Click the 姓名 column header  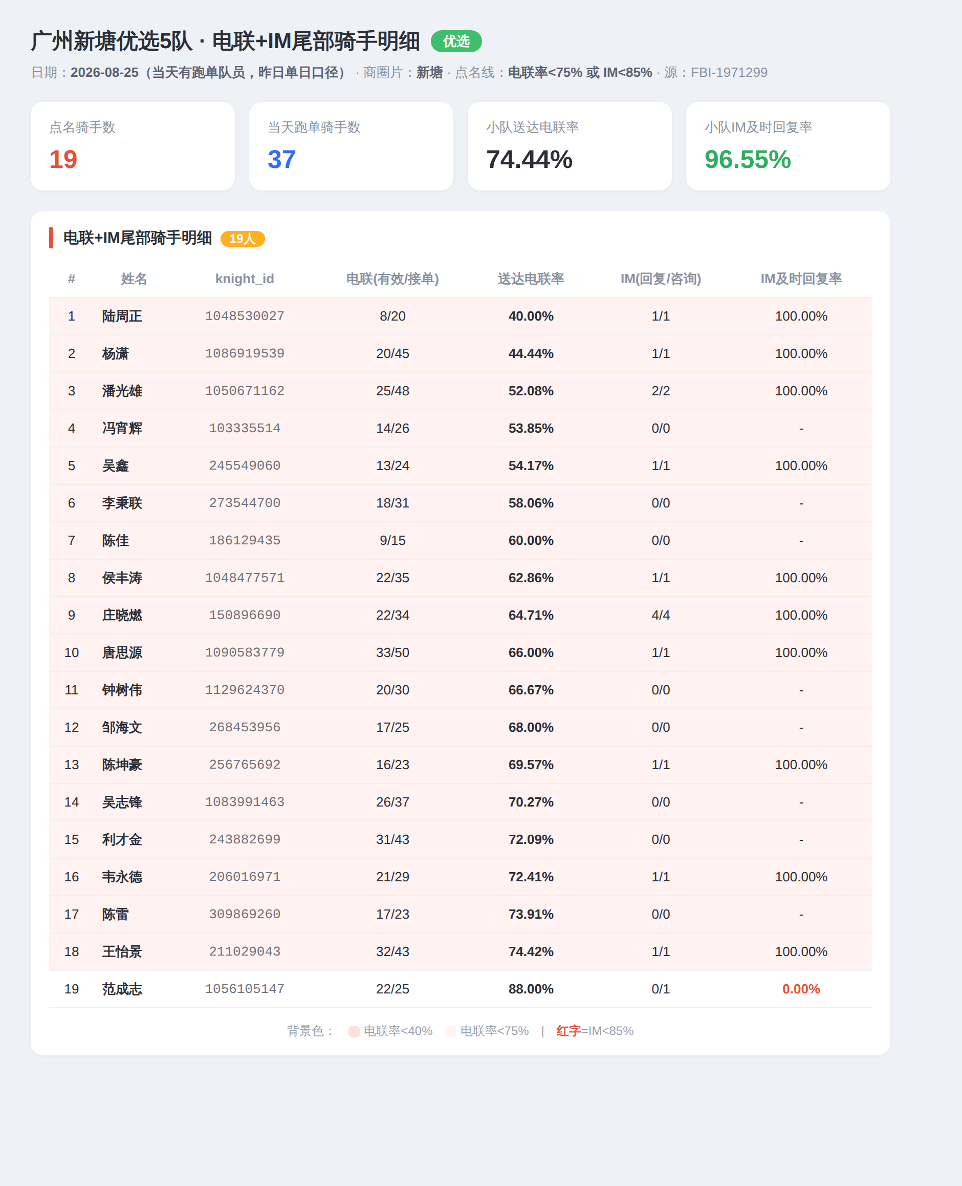pyautogui.click(x=134, y=279)
